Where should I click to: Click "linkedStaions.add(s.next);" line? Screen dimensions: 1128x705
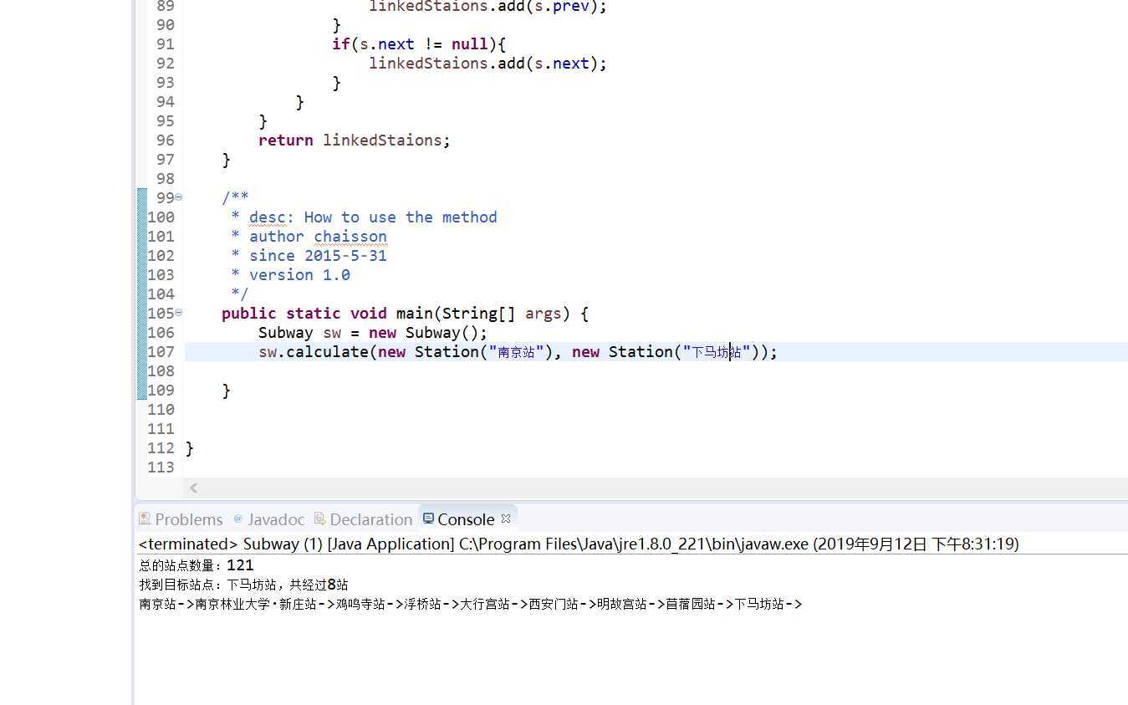pos(487,64)
